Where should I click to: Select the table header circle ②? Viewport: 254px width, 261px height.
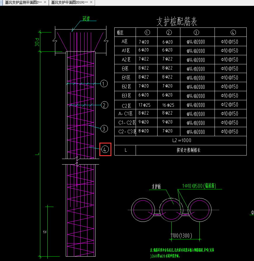[169, 32]
